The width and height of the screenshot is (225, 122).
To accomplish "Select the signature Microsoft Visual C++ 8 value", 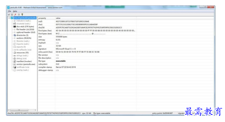I will [x=65, y=49].
